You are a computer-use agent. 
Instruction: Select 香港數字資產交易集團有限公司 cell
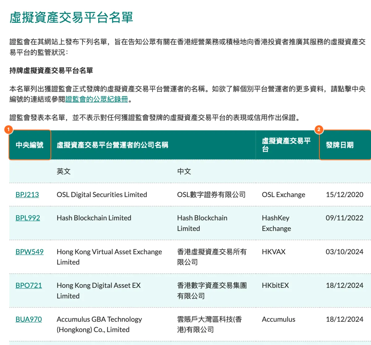(212, 291)
